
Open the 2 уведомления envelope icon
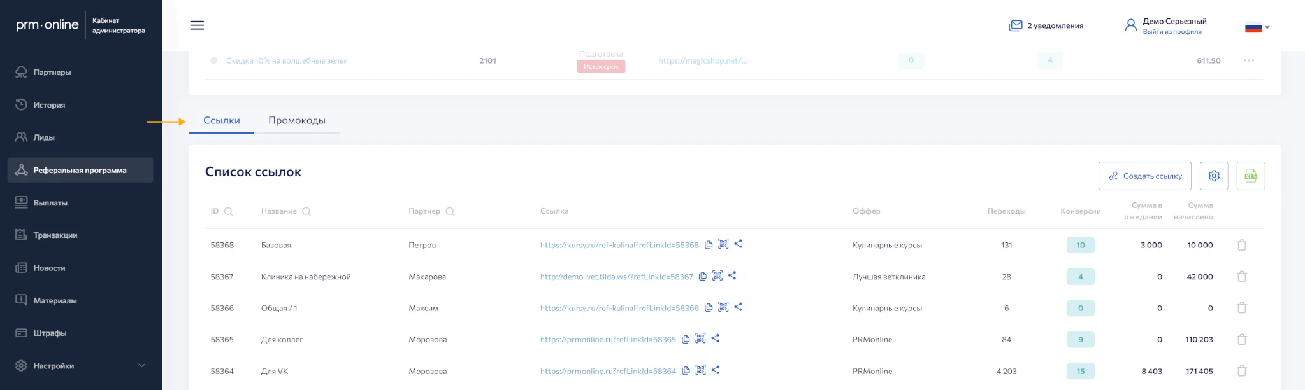1016,25
